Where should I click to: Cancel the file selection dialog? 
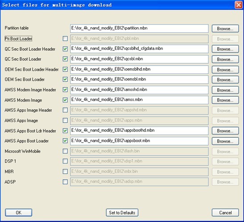[225, 213]
